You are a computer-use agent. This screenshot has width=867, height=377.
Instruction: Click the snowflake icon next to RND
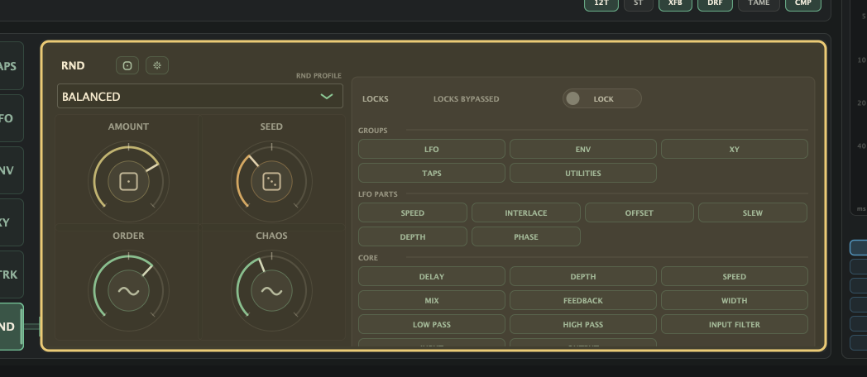pyautogui.click(x=157, y=65)
